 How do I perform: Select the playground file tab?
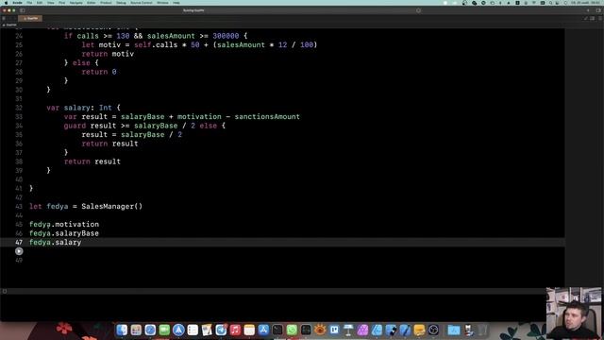click(30, 18)
